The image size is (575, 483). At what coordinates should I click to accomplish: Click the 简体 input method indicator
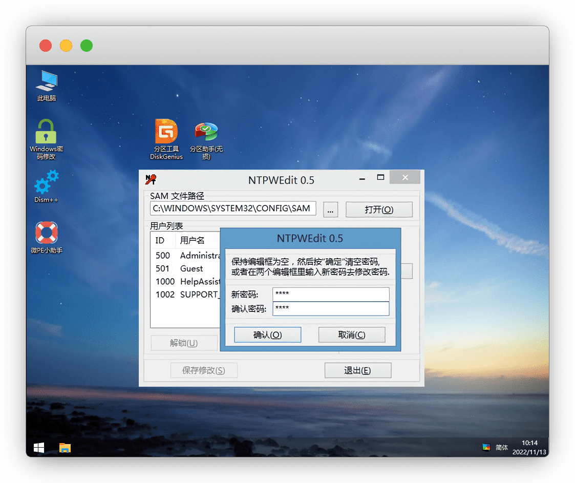(x=502, y=448)
